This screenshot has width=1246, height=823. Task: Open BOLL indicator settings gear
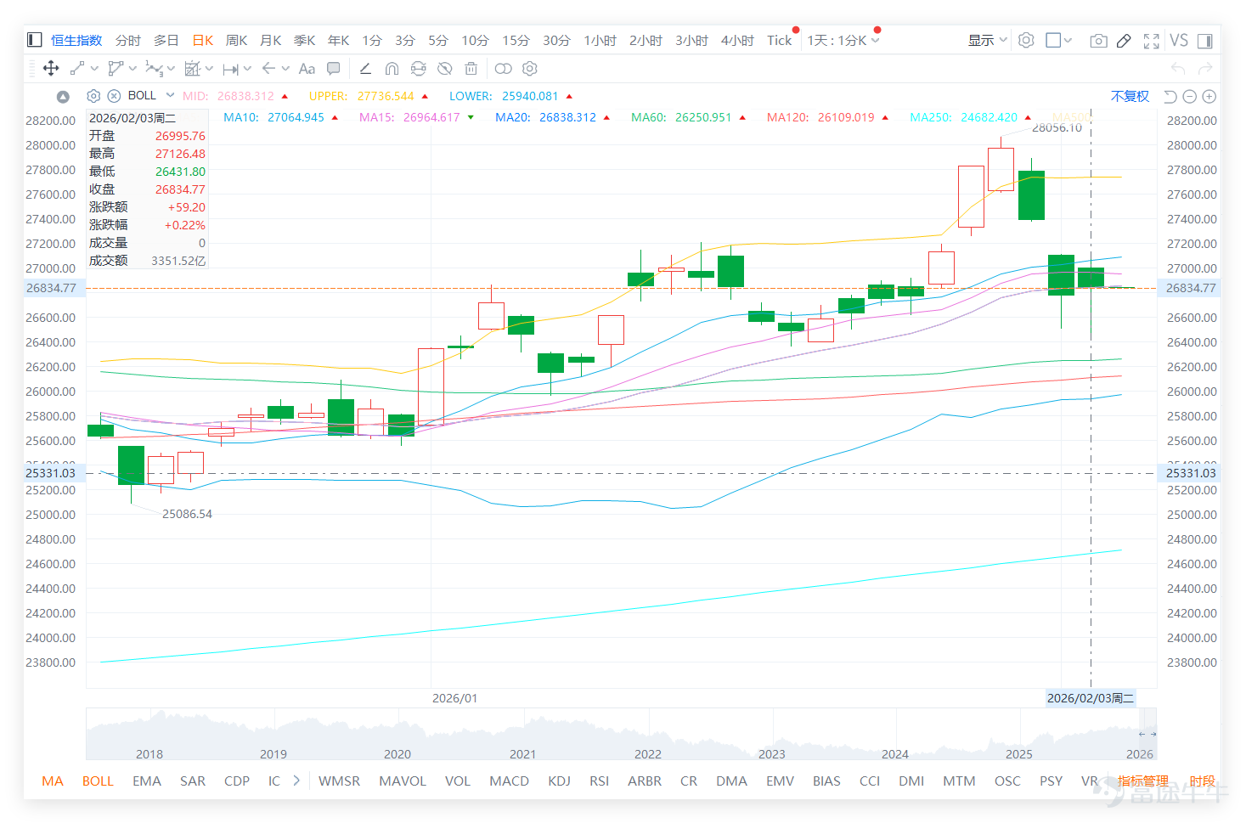click(x=93, y=96)
